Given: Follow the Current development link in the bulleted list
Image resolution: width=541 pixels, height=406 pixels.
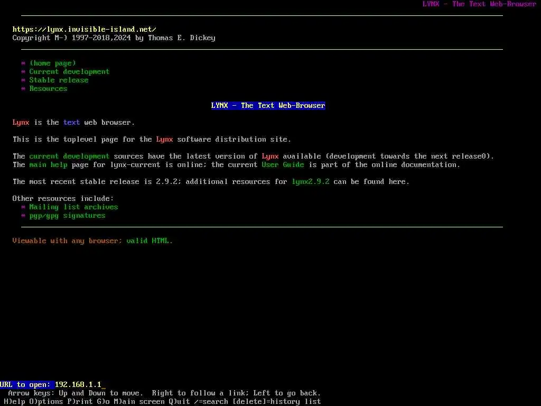Looking at the screenshot, I should [69, 71].
